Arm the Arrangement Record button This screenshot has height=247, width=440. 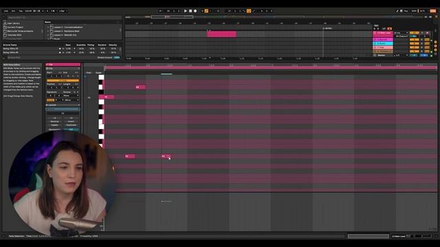[x=195, y=11]
